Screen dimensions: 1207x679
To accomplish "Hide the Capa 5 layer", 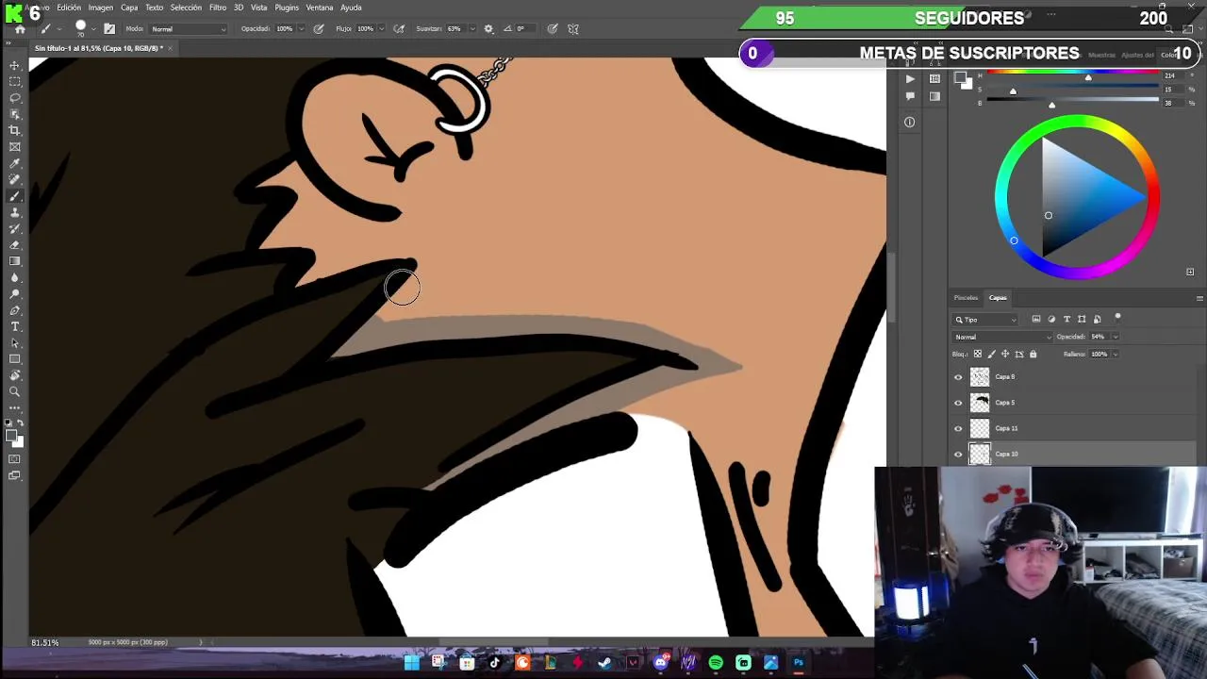I will pos(958,403).
